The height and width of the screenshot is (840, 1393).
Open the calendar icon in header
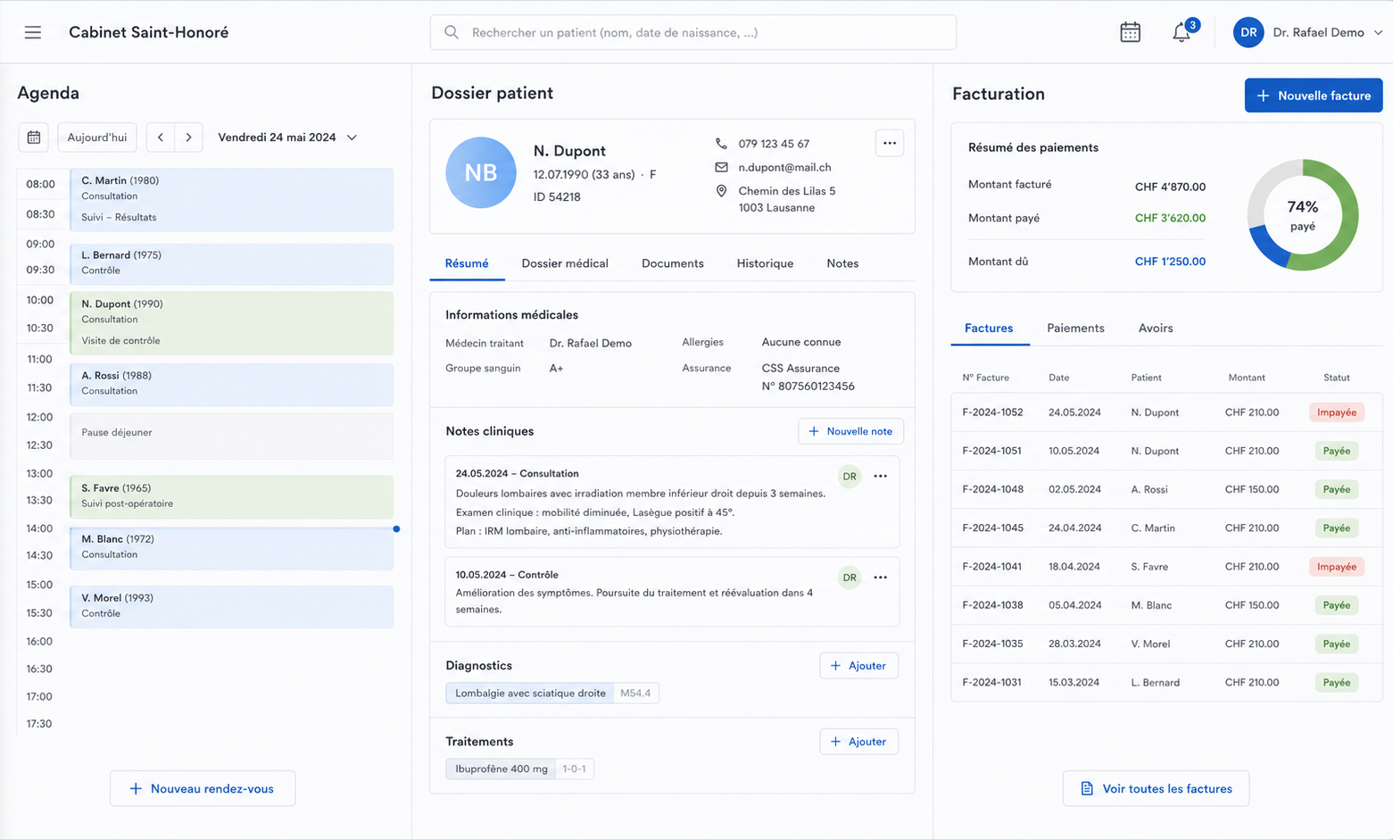pos(1130,32)
